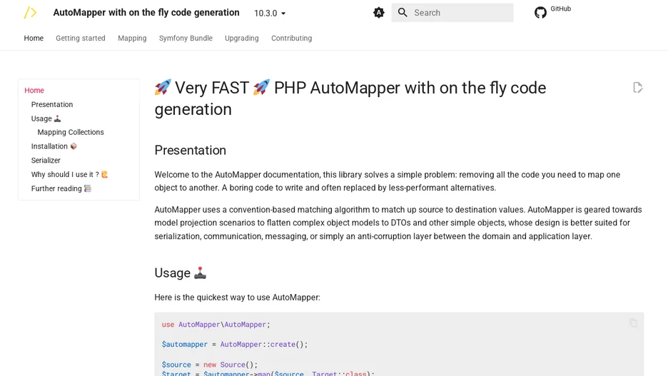
Task: Click the Usage section heading
Action: click(181, 273)
